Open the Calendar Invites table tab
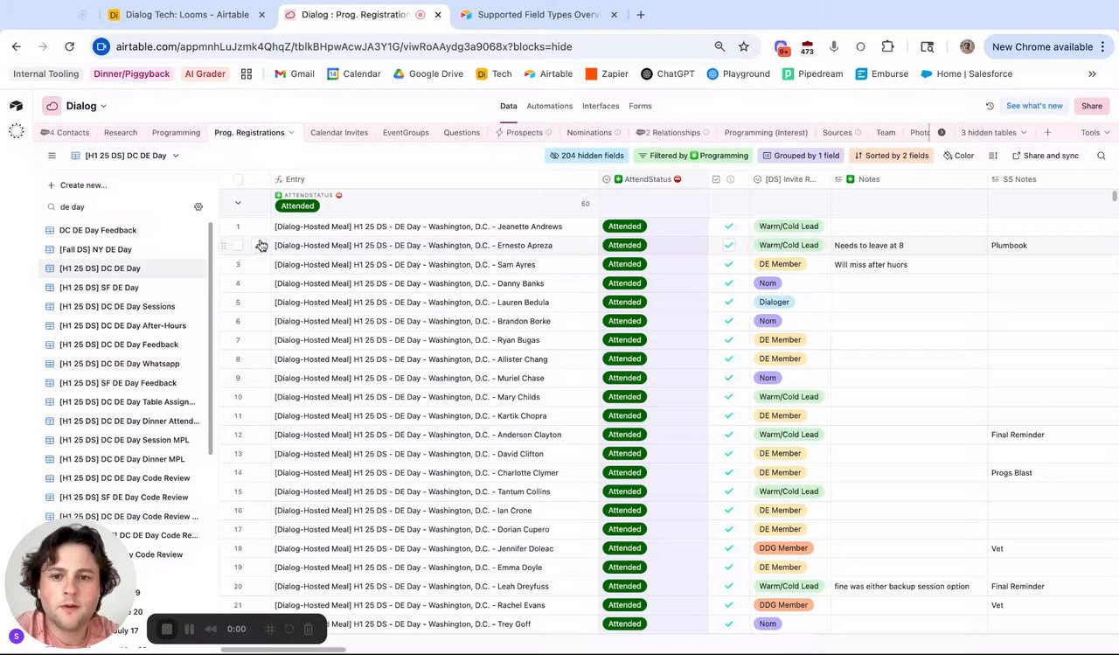 (339, 132)
